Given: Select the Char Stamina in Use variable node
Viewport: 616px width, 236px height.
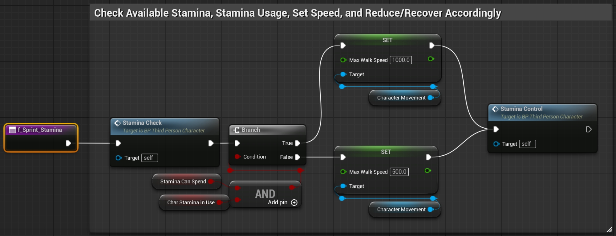Looking at the screenshot, I should pyautogui.click(x=191, y=202).
